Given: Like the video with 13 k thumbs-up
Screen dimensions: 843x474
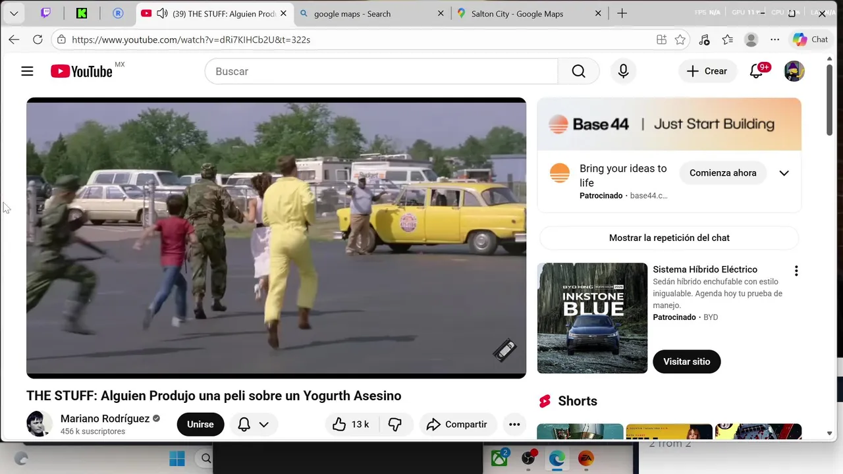Looking at the screenshot, I should coord(350,424).
